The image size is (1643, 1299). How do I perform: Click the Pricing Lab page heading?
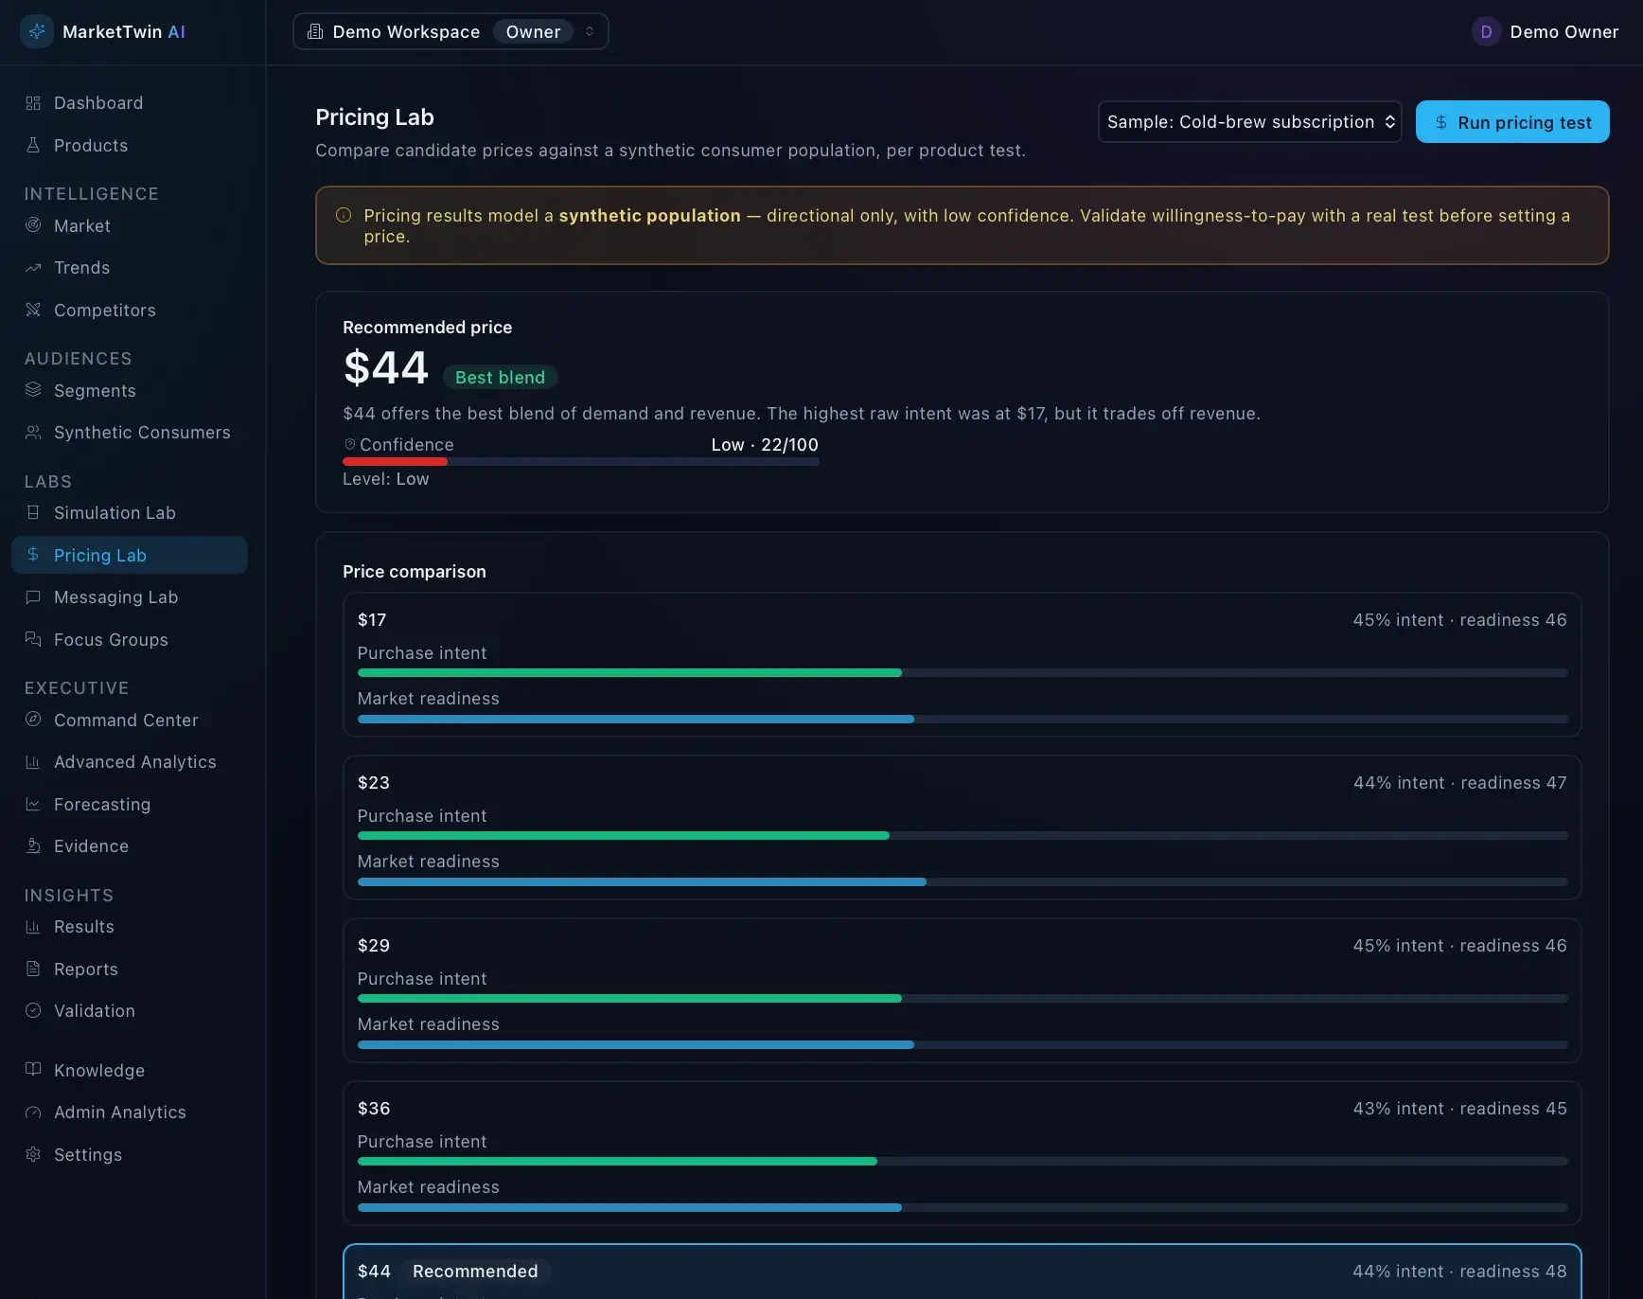(x=374, y=117)
